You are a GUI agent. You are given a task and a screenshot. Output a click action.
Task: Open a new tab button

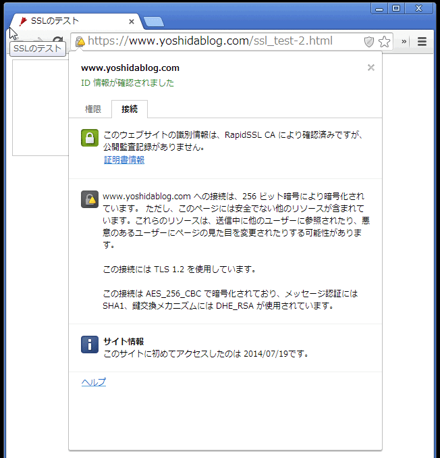point(154,22)
